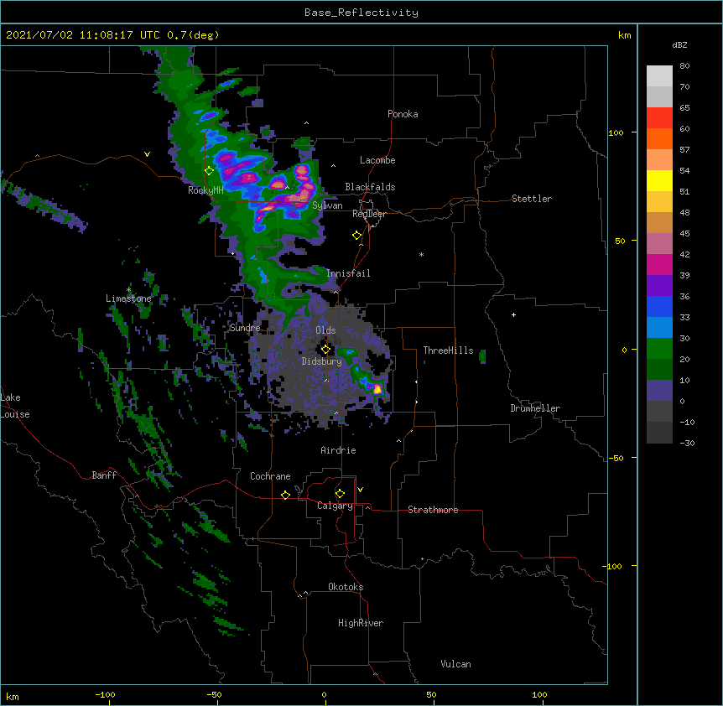Image resolution: width=723 pixels, height=706 pixels.
Task: Click the Limestone label
Action: pos(128,298)
